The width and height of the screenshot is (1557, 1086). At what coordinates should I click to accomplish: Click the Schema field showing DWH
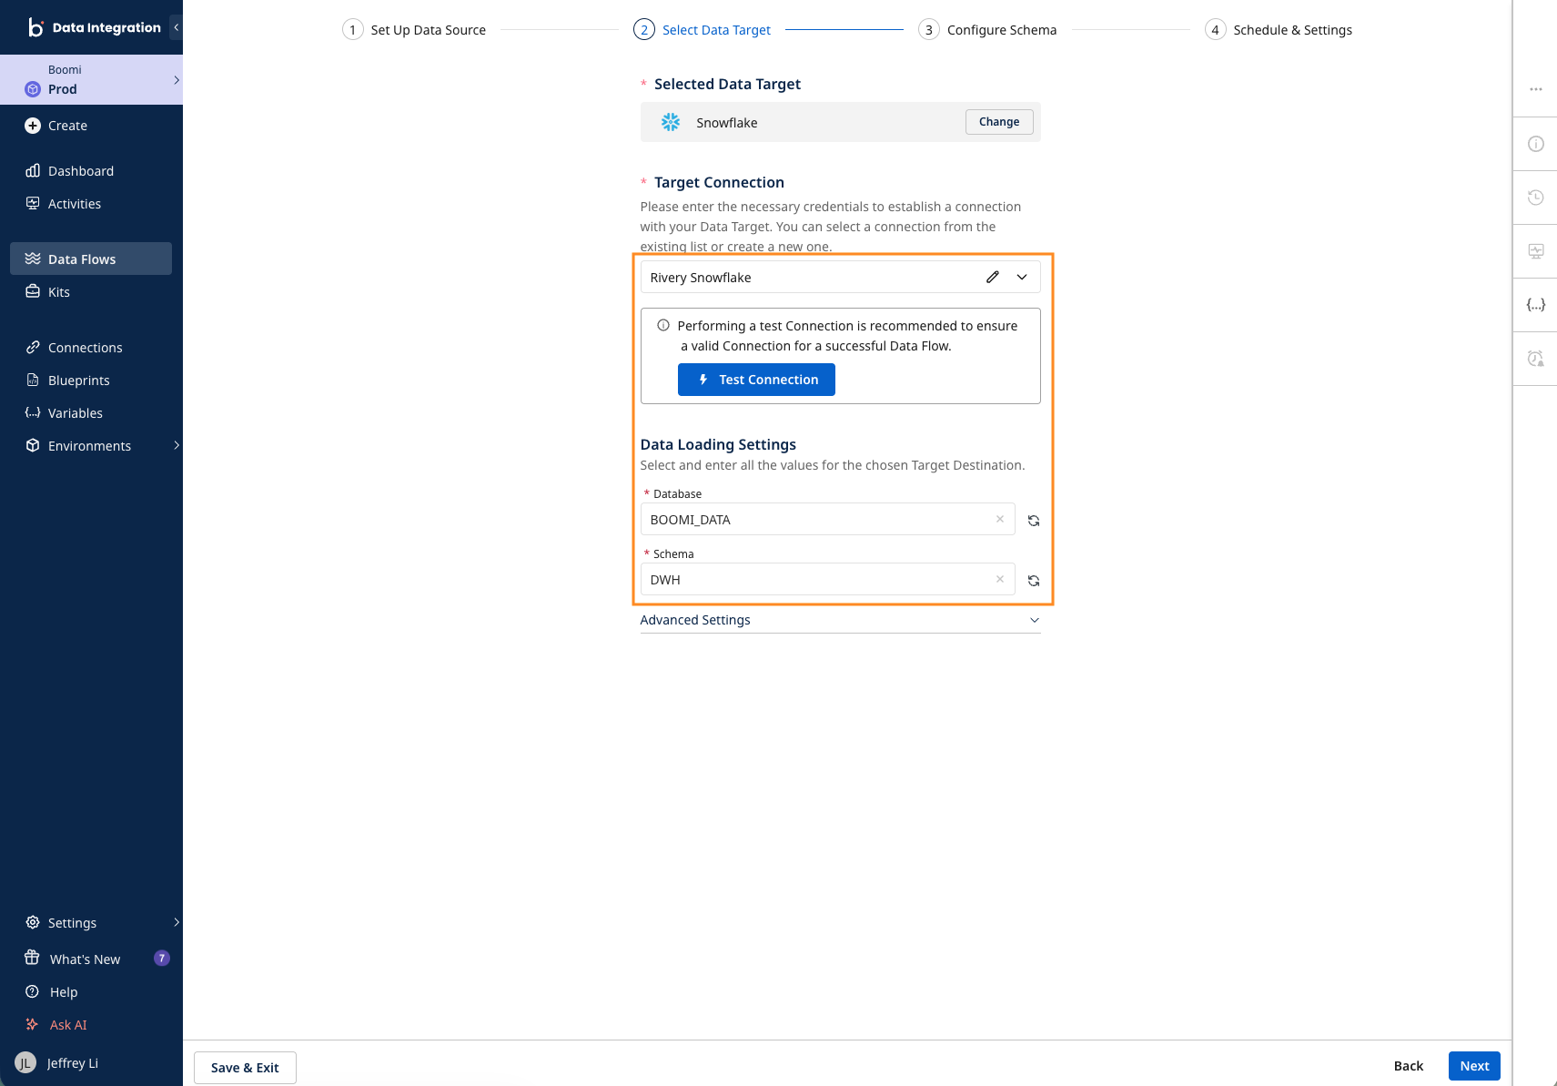827,579
